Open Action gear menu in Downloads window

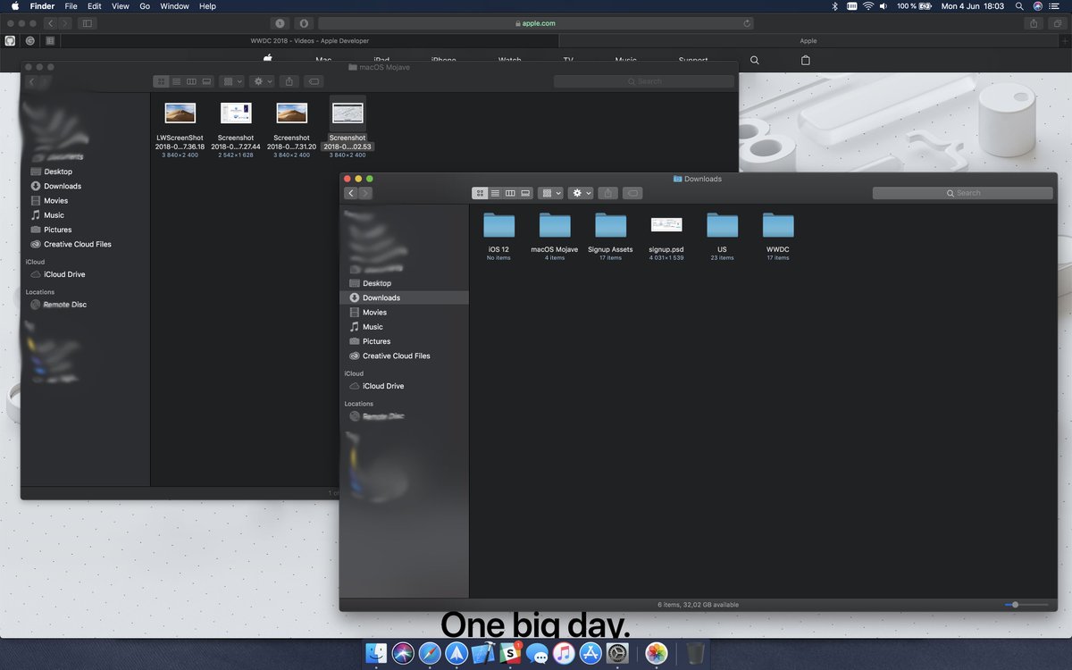(580, 193)
